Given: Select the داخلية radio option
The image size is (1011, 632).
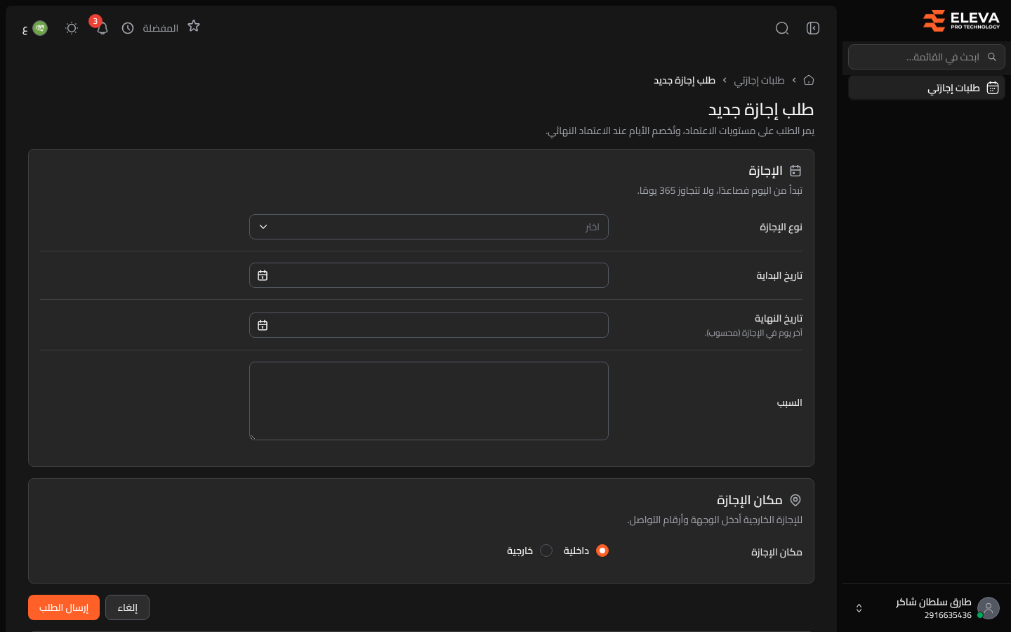Looking at the screenshot, I should [x=602, y=551].
